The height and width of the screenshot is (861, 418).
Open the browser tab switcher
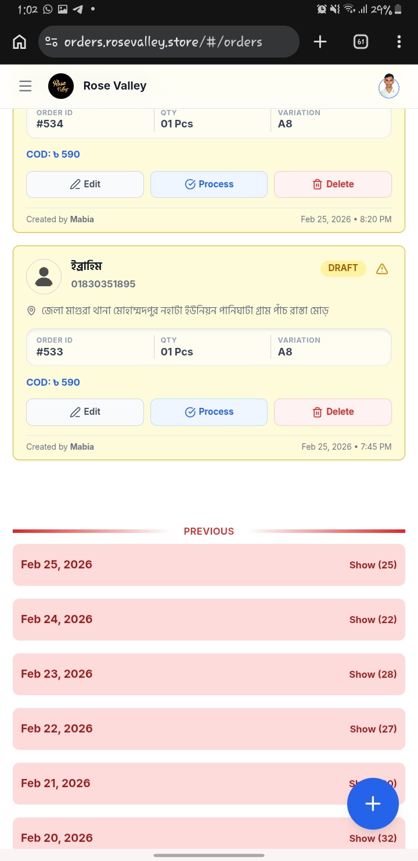click(361, 42)
